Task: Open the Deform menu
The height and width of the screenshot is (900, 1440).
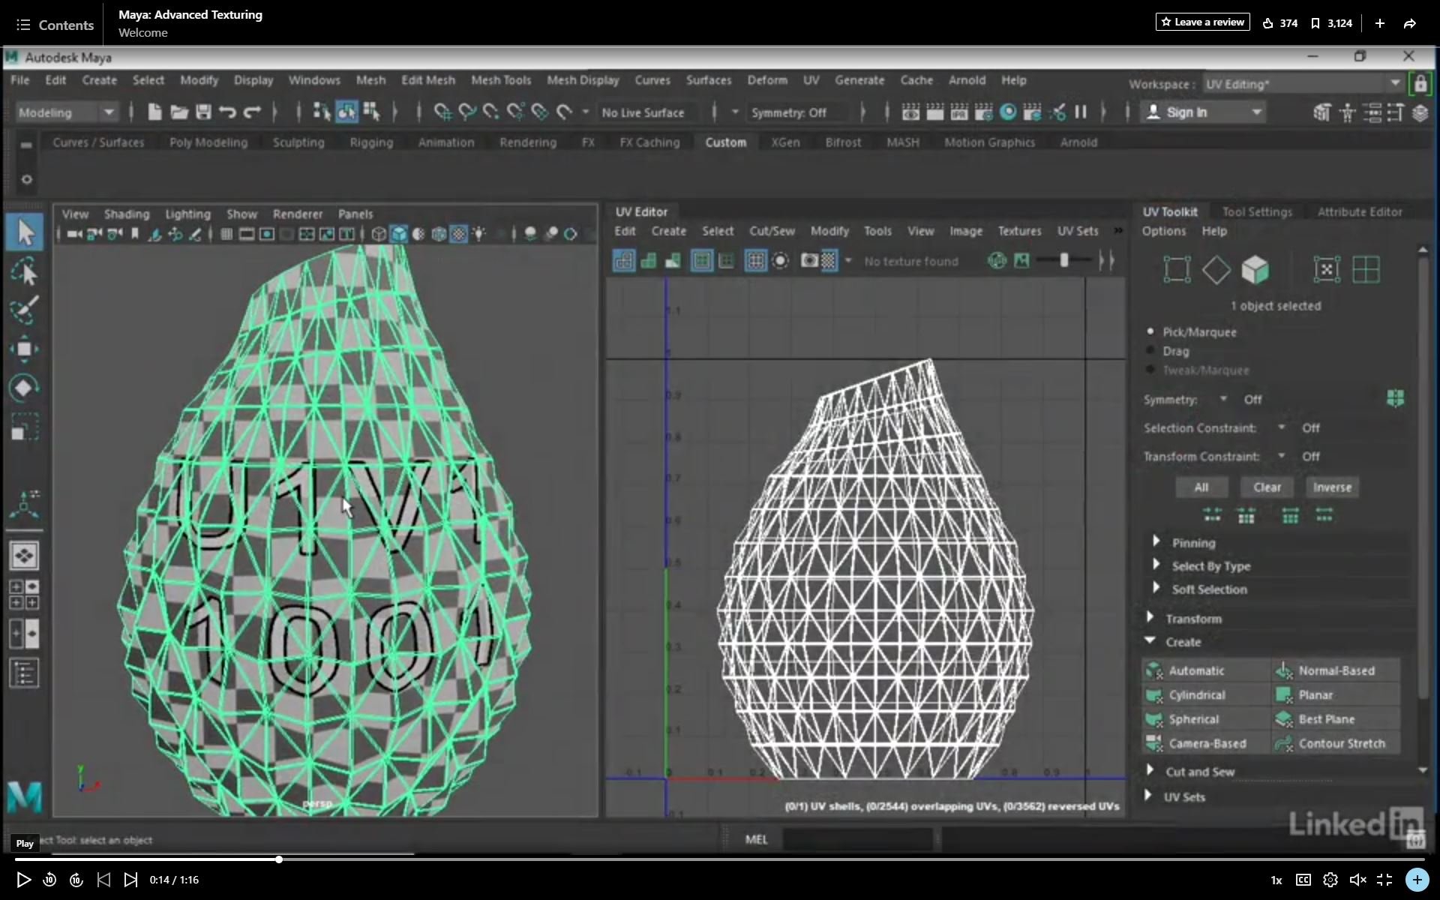Action: [767, 80]
